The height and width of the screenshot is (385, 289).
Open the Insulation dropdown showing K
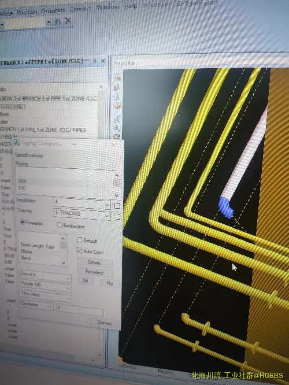82,203
